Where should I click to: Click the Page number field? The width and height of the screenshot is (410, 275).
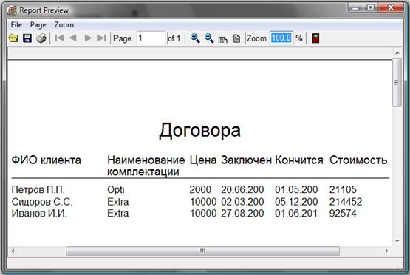coord(151,38)
